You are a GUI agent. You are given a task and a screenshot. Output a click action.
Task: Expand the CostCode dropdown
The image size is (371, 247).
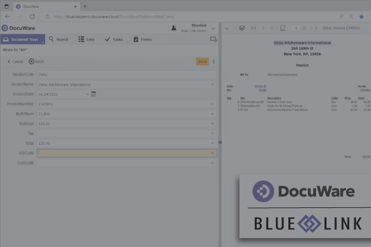click(x=213, y=163)
